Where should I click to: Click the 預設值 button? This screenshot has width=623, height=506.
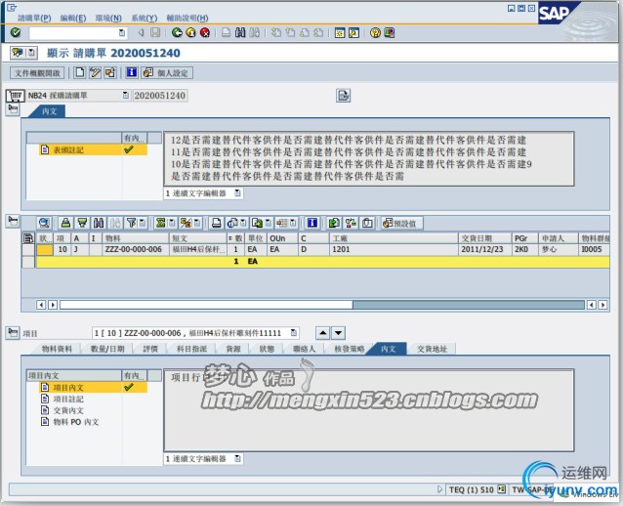[401, 224]
